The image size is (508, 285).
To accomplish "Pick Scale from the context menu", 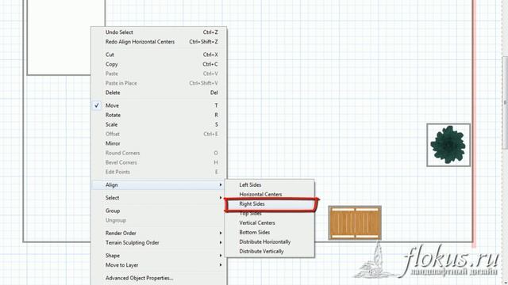I will click(x=159, y=124).
